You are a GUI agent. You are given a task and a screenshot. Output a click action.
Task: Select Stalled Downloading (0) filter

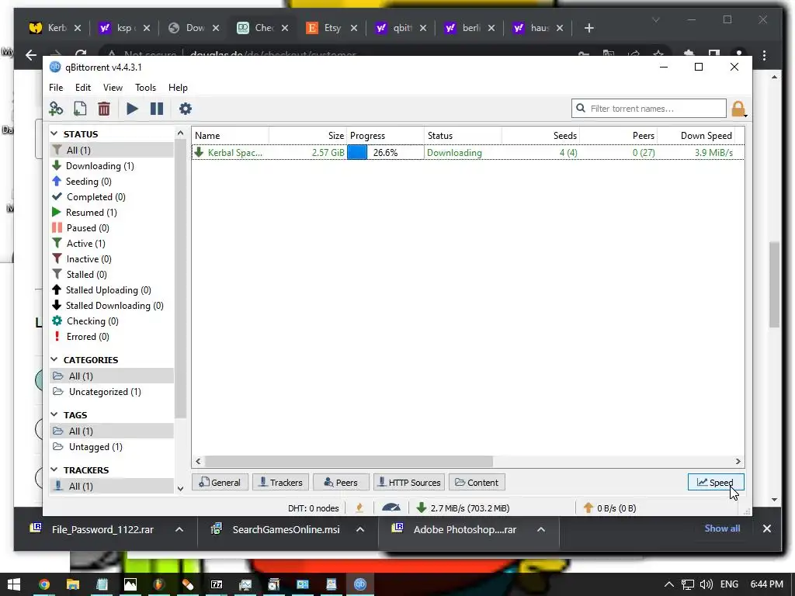(x=114, y=306)
